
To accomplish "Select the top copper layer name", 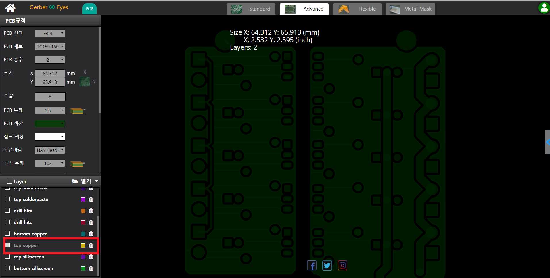I will pyautogui.click(x=26, y=246).
